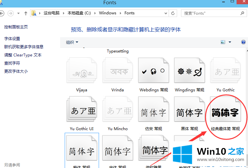This screenshot has height=168, width=248.
Task: Open the Vijaya font icon
Action: tap(82, 72)
